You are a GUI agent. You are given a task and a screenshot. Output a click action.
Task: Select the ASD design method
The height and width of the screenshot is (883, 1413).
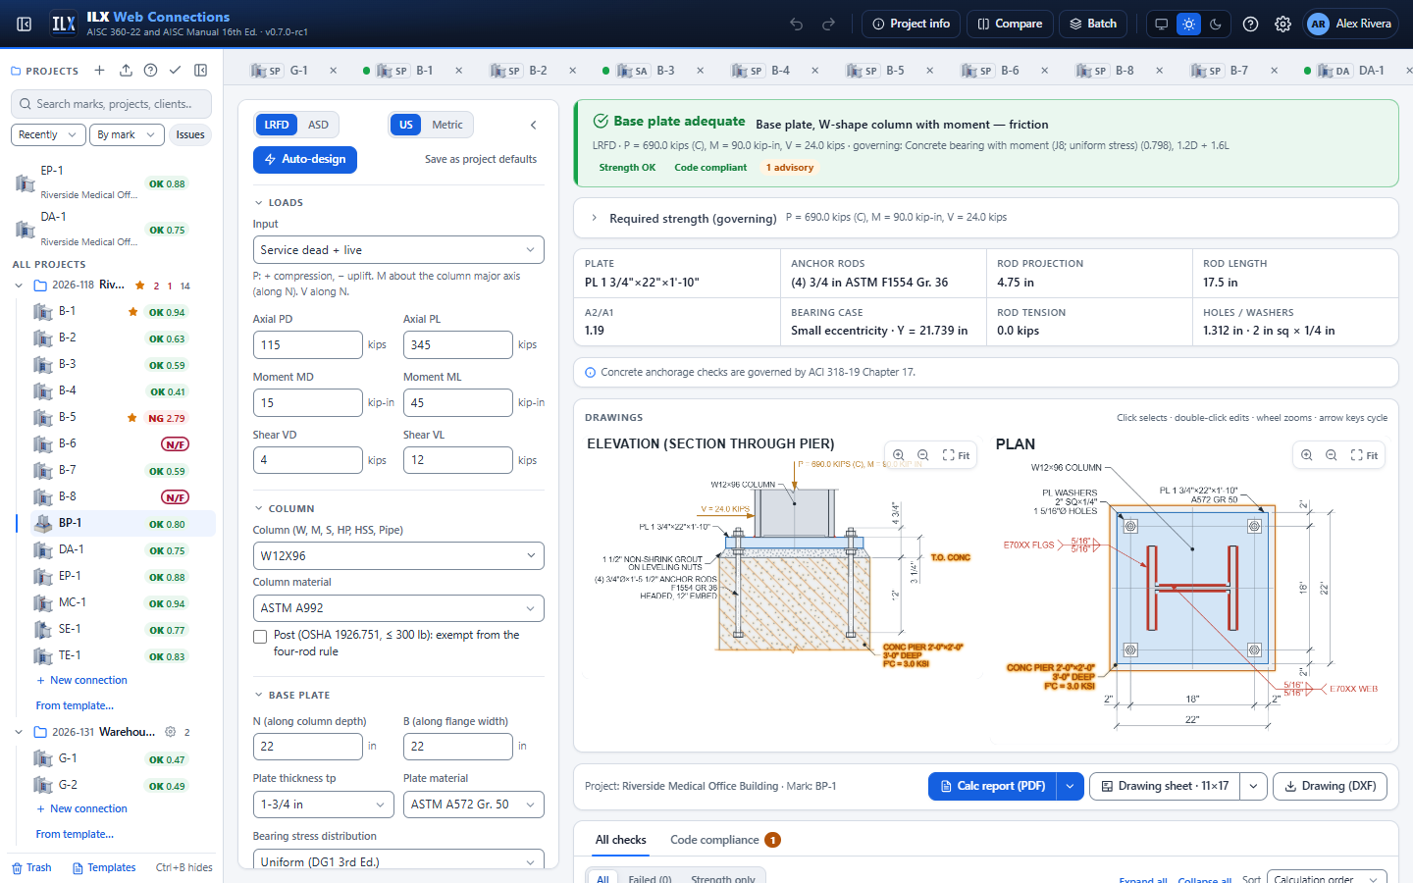point(318,125)
